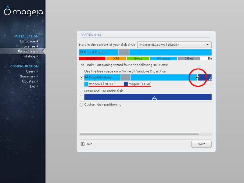Click the License step in sidebar

point(29,46)
